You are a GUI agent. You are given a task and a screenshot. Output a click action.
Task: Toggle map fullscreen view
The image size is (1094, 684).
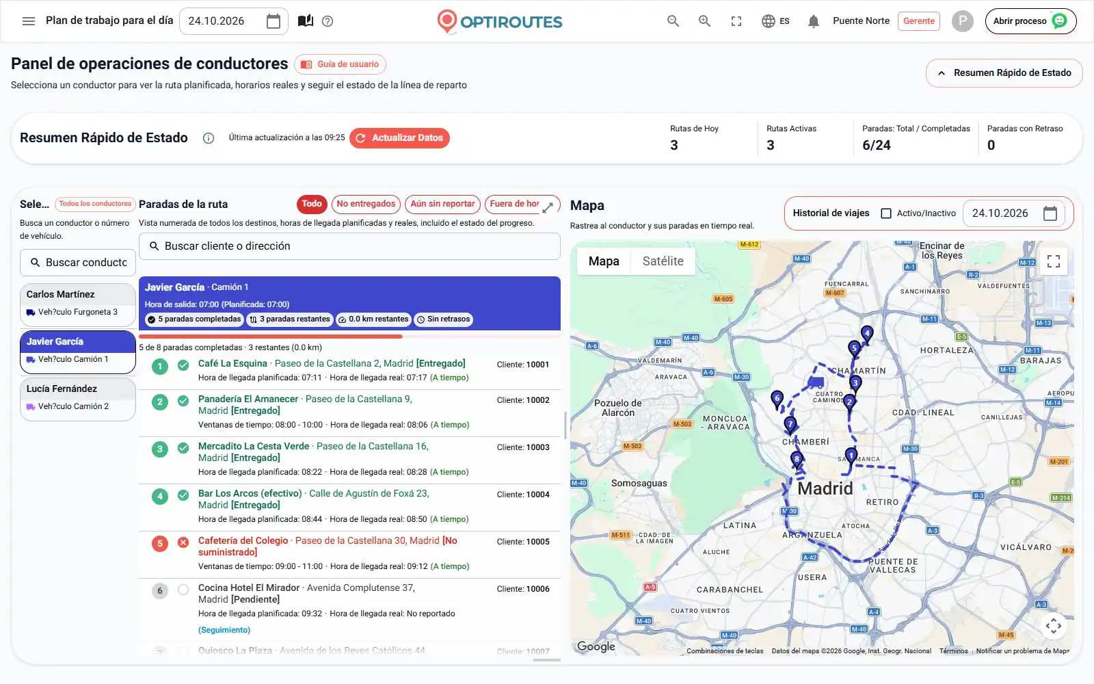pos(1054,261)
